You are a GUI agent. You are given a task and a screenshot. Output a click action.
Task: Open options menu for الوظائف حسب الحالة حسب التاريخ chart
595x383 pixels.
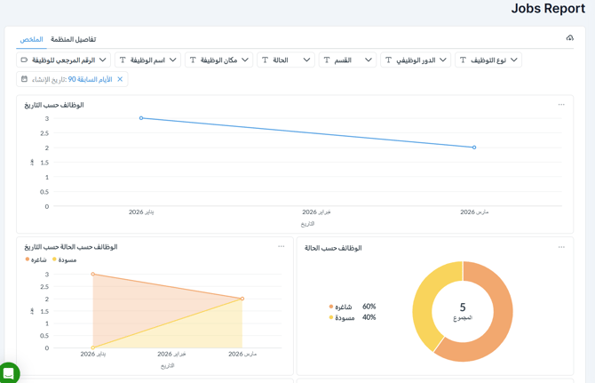click(282, 247)
